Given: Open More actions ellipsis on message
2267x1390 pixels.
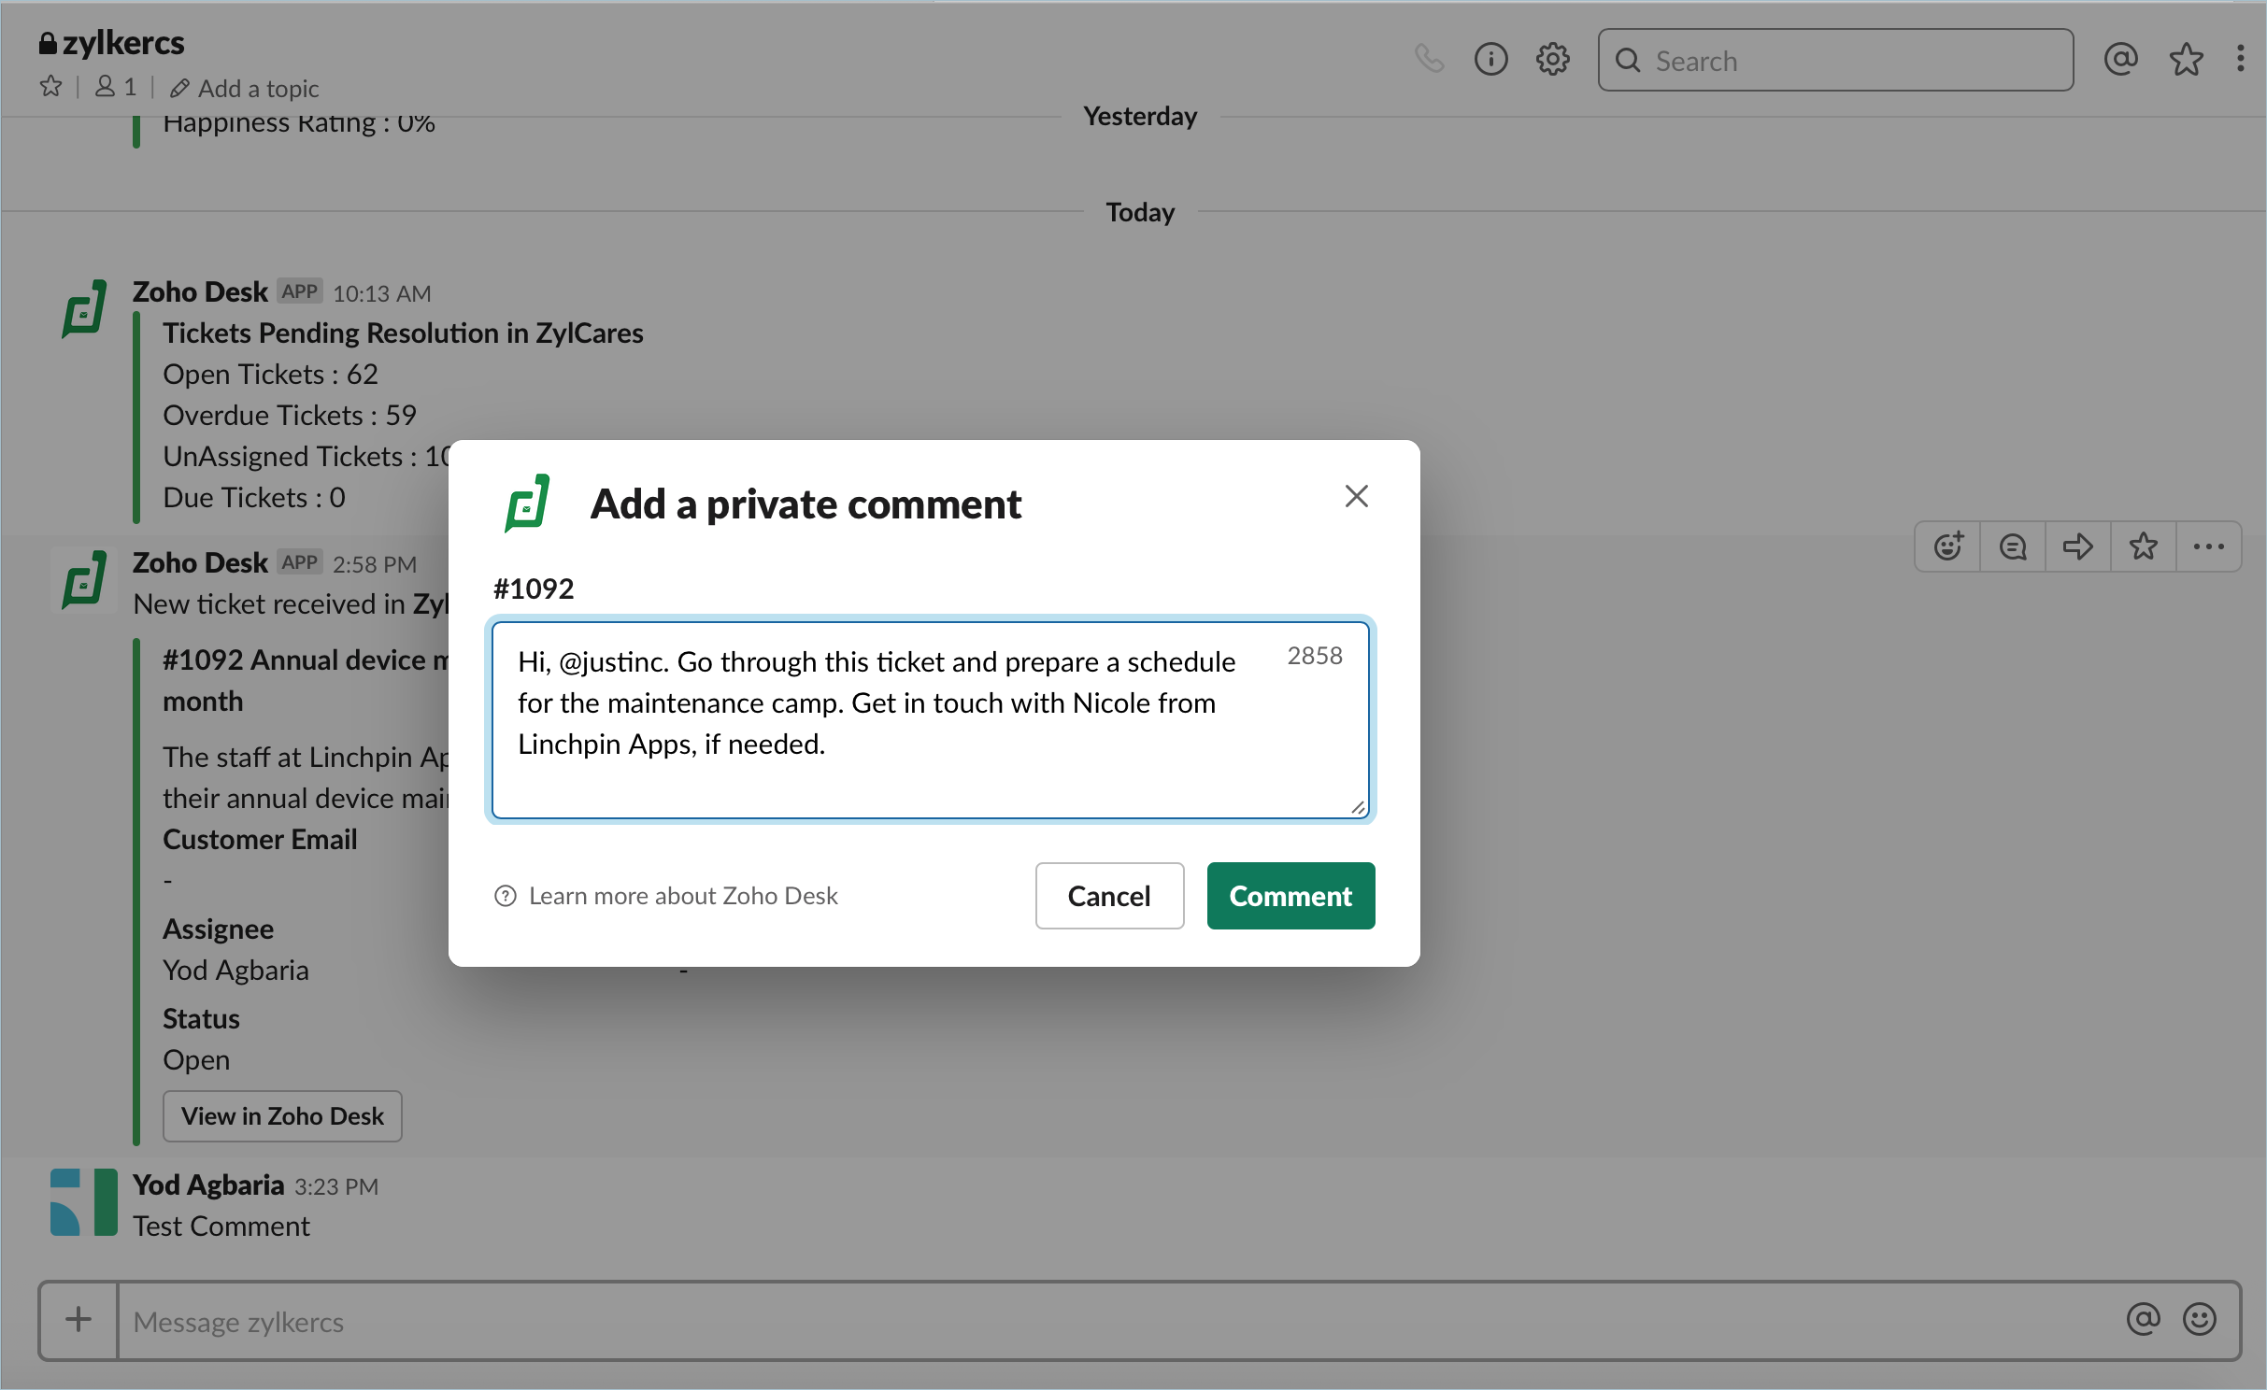Looking at the screenshot, I should point(2208,546).
